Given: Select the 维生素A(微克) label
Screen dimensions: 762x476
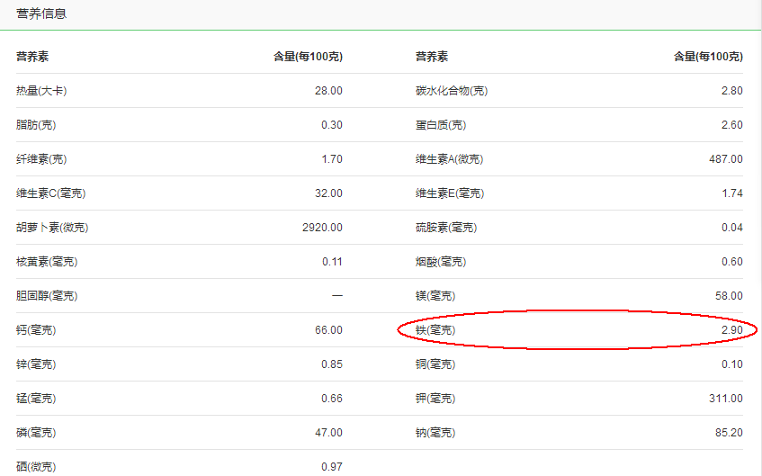Looking at the screenshot, I should 450,159.
